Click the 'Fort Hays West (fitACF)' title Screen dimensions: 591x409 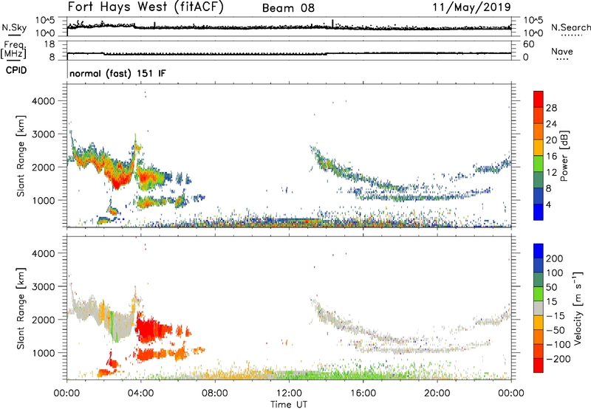[x=146, y=7]
